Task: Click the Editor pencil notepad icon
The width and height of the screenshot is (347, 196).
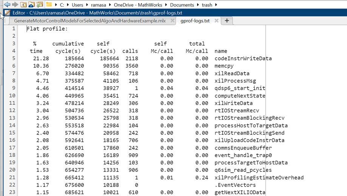Action: coord(7,12)
